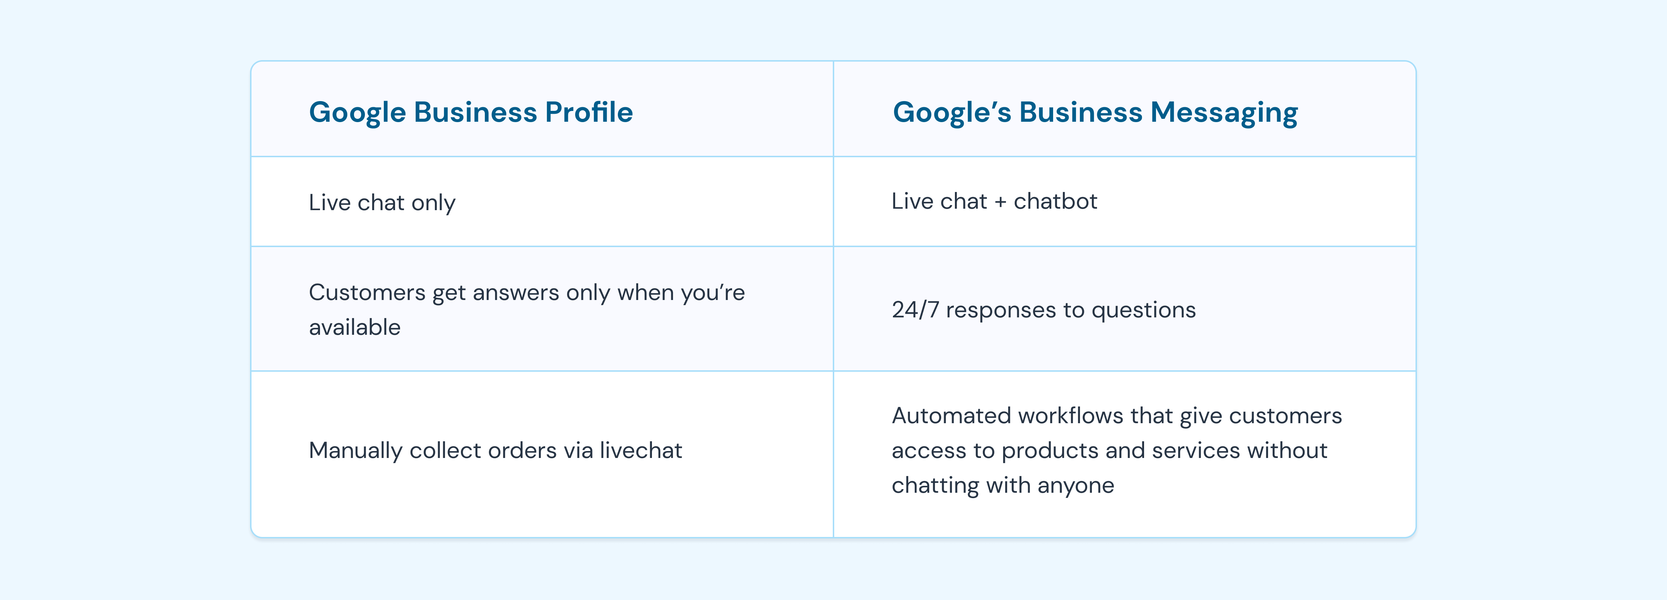Click the 'Google Business Profile' column header

[x=470, y=113]
